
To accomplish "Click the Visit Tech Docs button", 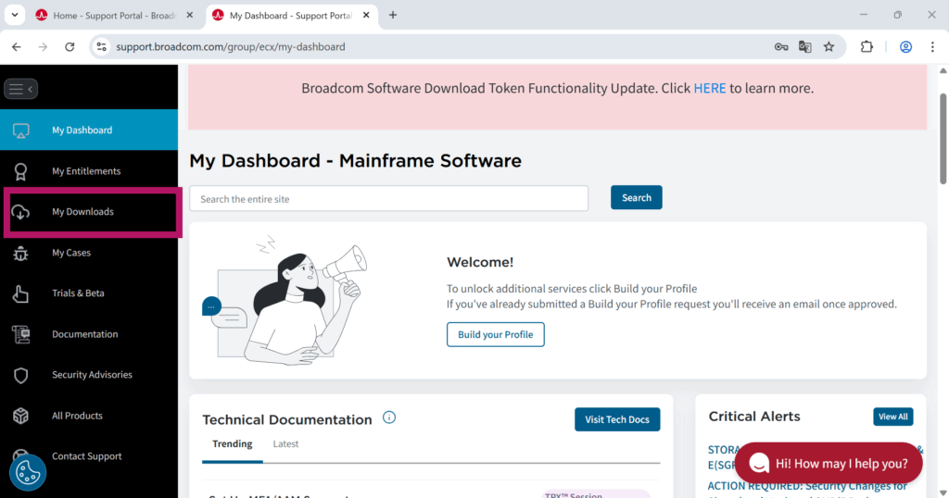I will 616,419.
